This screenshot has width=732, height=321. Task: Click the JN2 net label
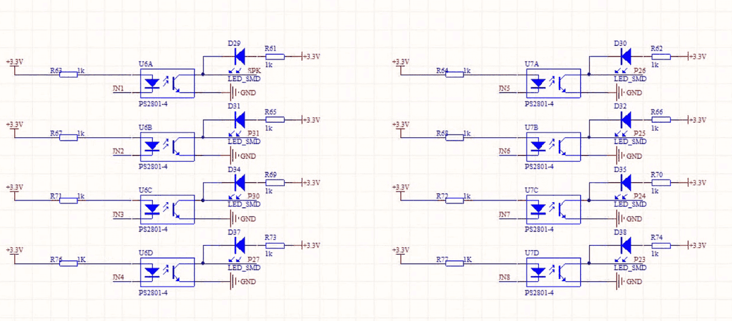(118, 152)
